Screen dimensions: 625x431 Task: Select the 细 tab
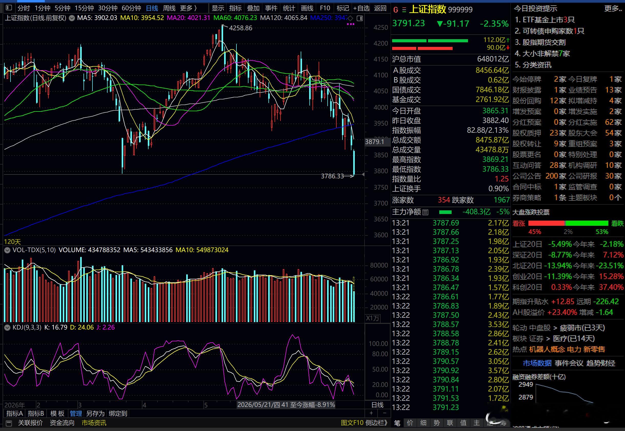pos(423,423)
